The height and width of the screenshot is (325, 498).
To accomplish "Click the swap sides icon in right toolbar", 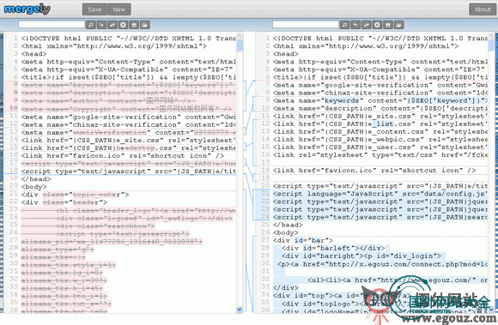I will 366,25.
